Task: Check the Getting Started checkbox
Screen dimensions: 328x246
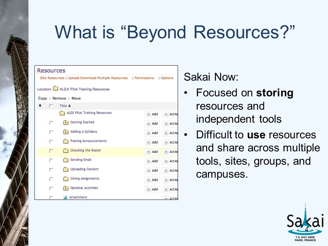Action: [51, 123]
